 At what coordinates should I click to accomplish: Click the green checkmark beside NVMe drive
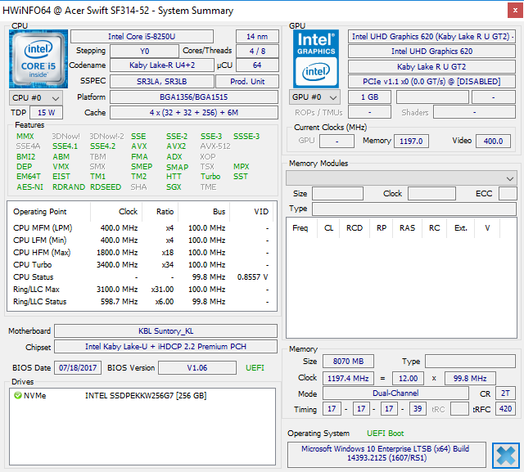[x=17, y=396]
